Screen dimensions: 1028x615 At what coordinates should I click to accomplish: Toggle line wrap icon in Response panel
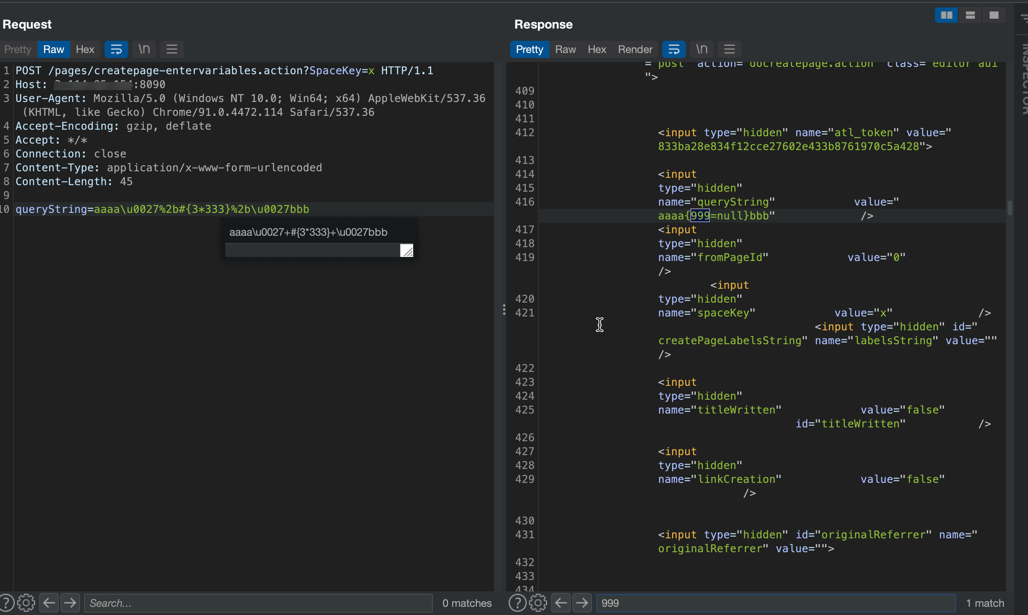(x=673, y=49)
